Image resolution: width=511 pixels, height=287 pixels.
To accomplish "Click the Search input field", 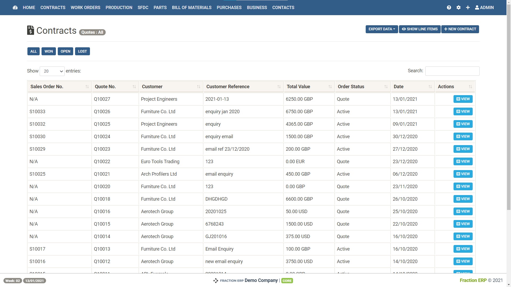I will click(452, 71).
